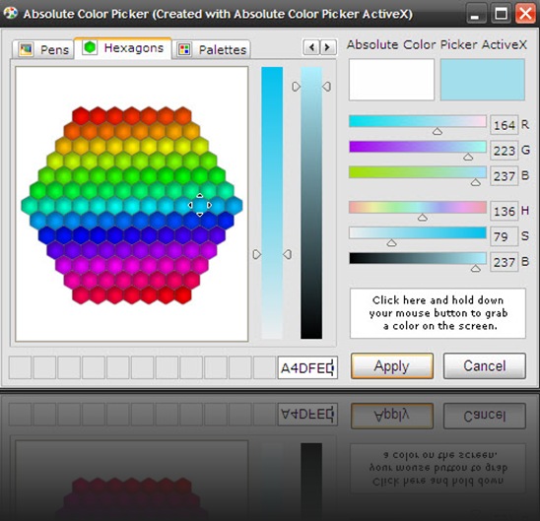Click the Palettes grid icon
The height and width of the screenshot is (521, 540).
pyautogui.click(x=184, y=49)
